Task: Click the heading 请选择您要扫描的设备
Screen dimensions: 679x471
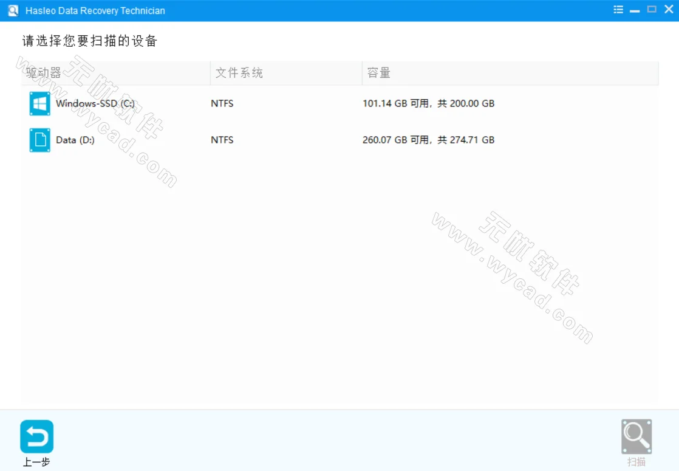Action: point(88,41)
